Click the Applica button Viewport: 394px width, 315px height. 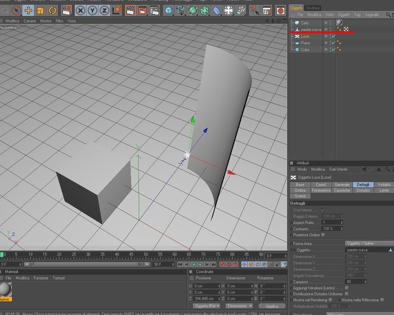click(x=272, y=306)
